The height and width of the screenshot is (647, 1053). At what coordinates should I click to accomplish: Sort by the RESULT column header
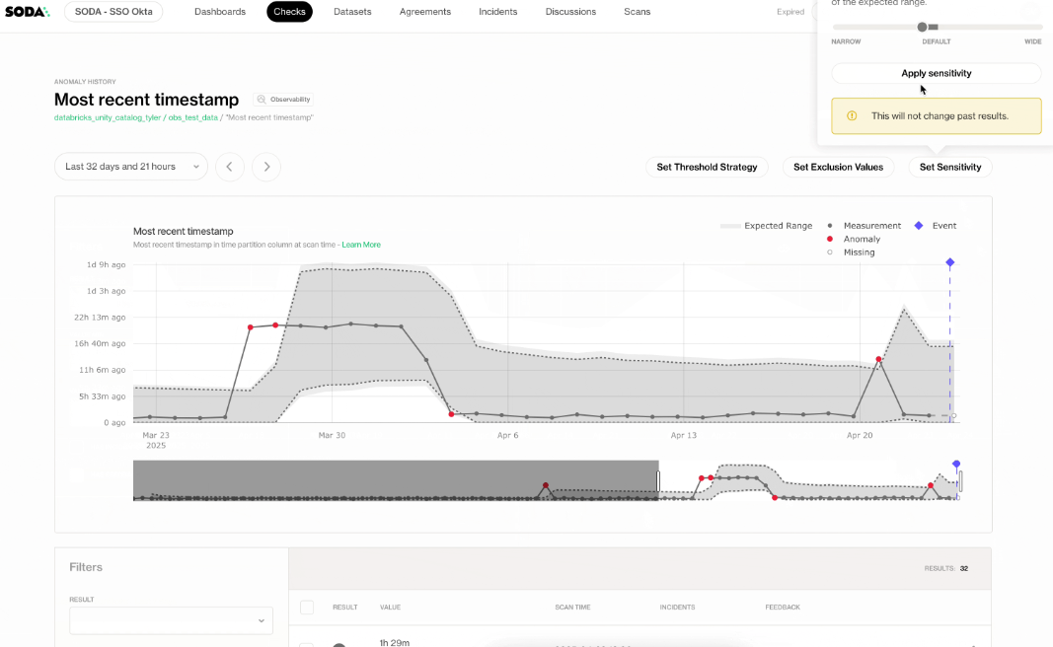click(345, 608)
